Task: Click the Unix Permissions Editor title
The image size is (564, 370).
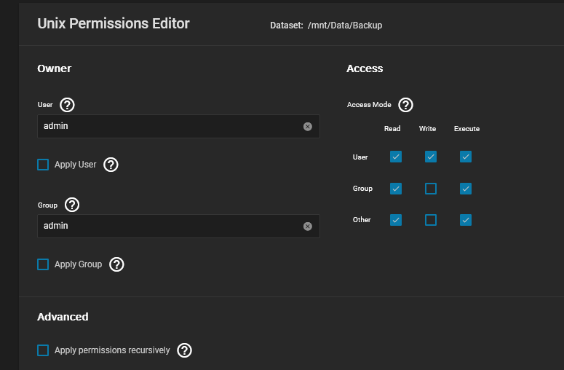Action: click(x=114, y=24)
